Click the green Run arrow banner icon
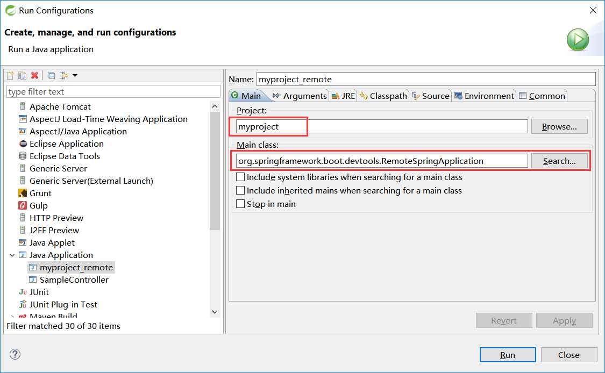The image size is (605, 373). click(x=578, y=39)
